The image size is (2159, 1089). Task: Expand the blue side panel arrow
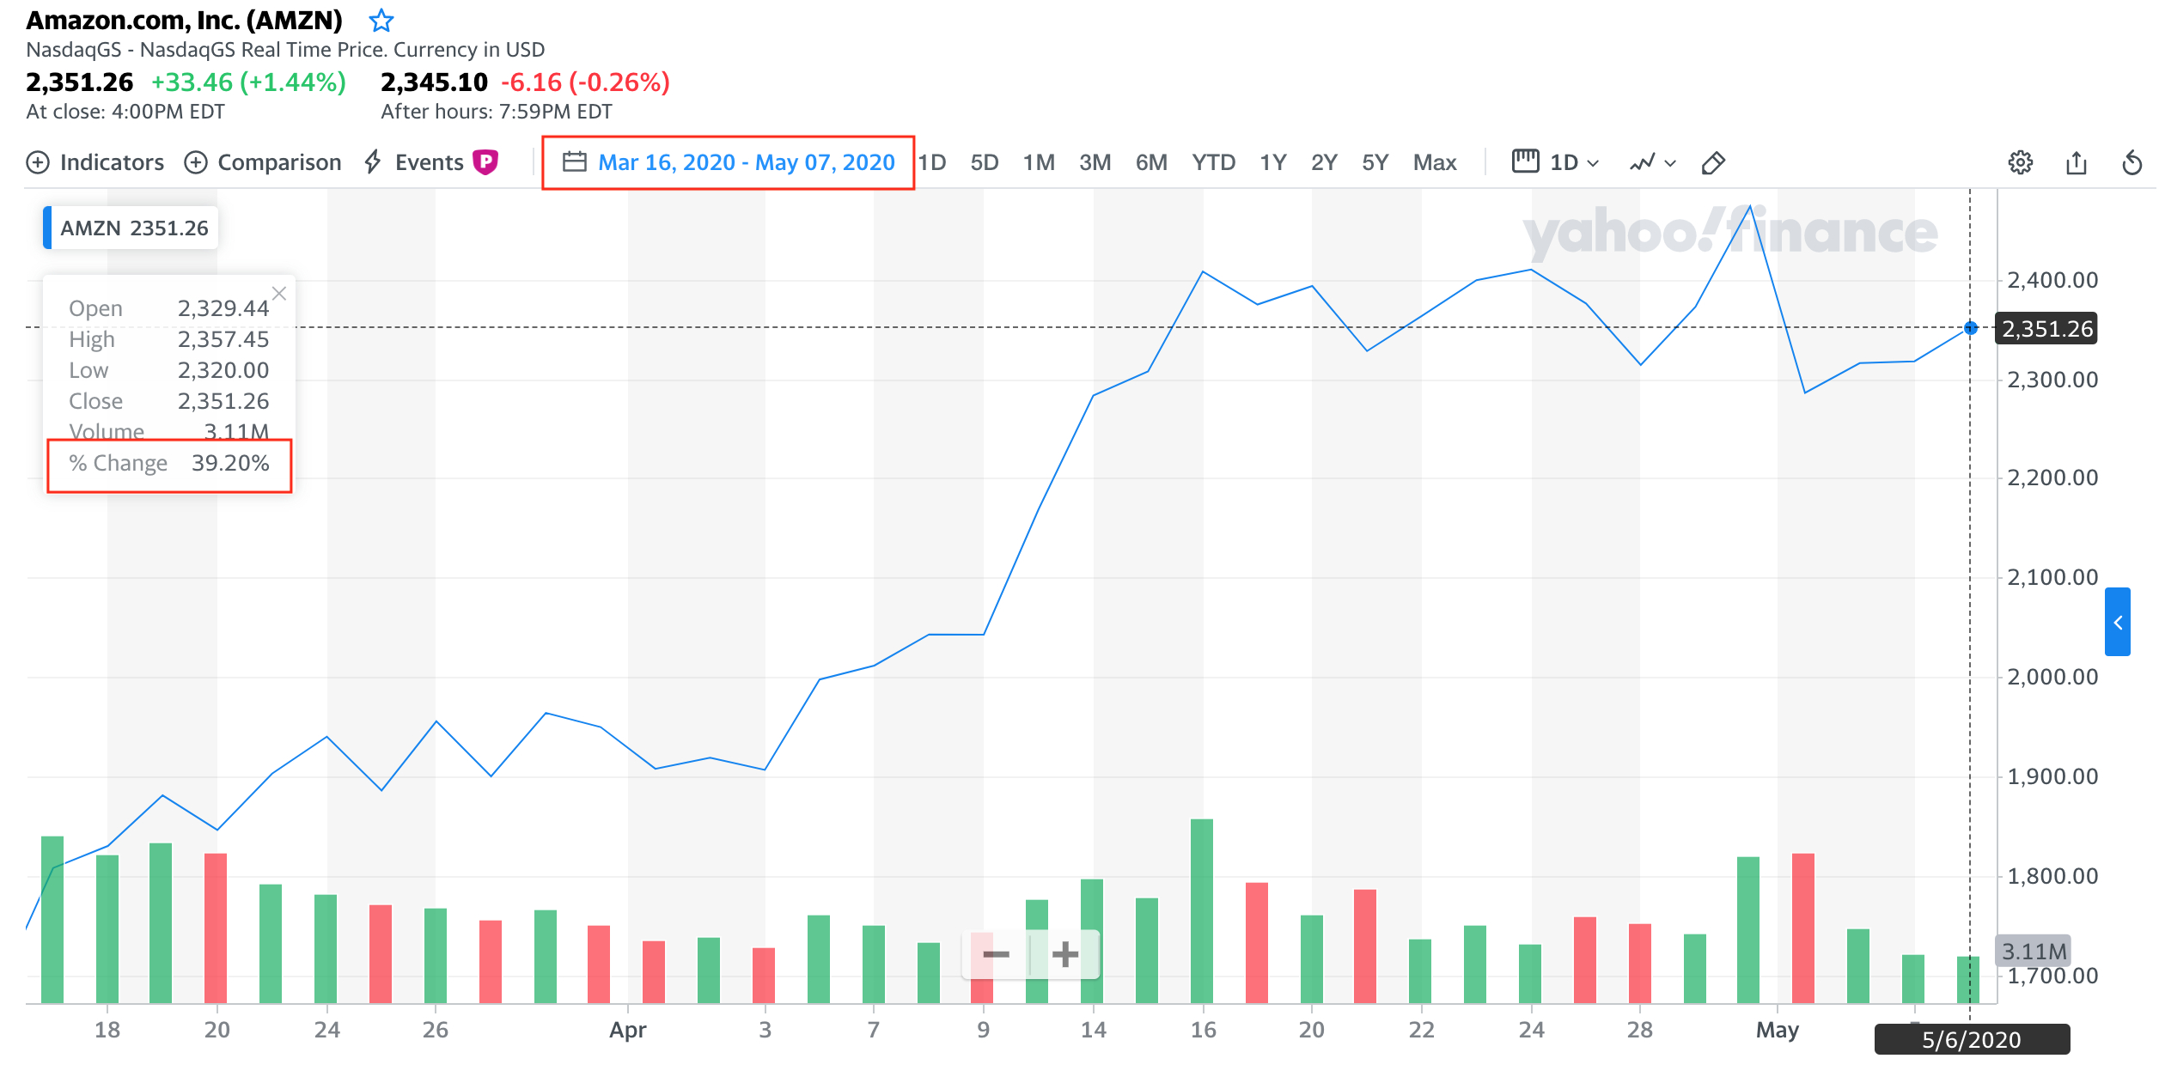tap(2118, 622)
